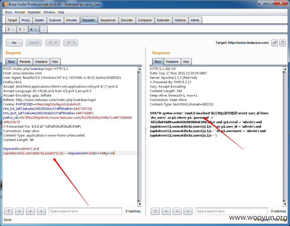The image size is (290, 226).
Task: Switch to the Request Headers tab
Action: pos(41,62)
